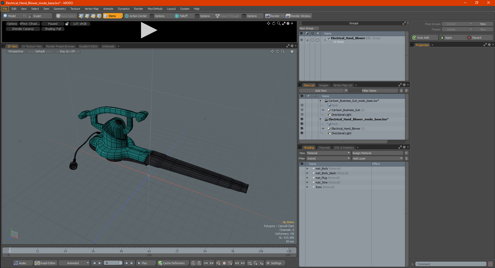Click lock icon in render preview
The height and width of the screenshot is (268, 495).
tap(67, 24)
